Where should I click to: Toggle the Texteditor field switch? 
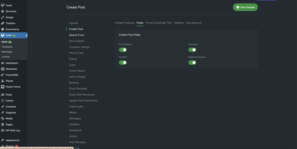click(192, 50)
